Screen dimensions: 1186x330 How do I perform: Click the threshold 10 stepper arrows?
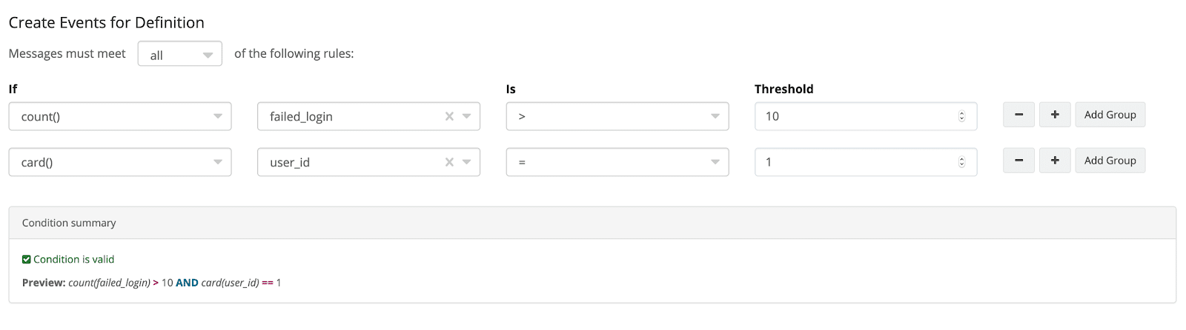pyautogui.click(x=961, y=116)
